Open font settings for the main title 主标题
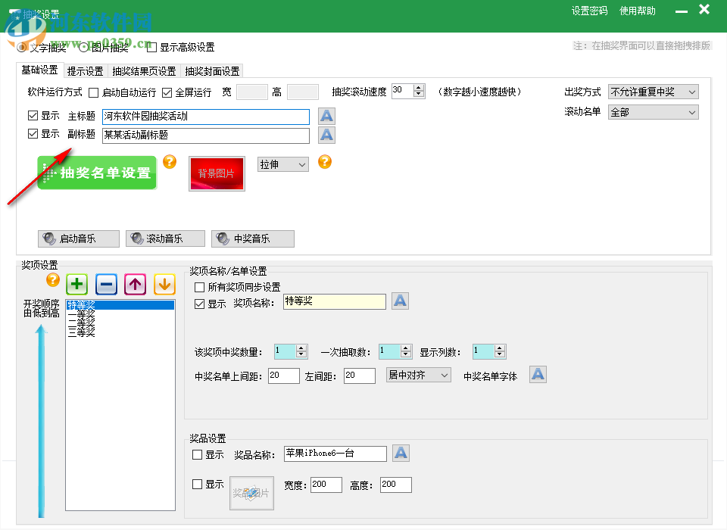Screen dimensions: 727x530 coord(326,116)
